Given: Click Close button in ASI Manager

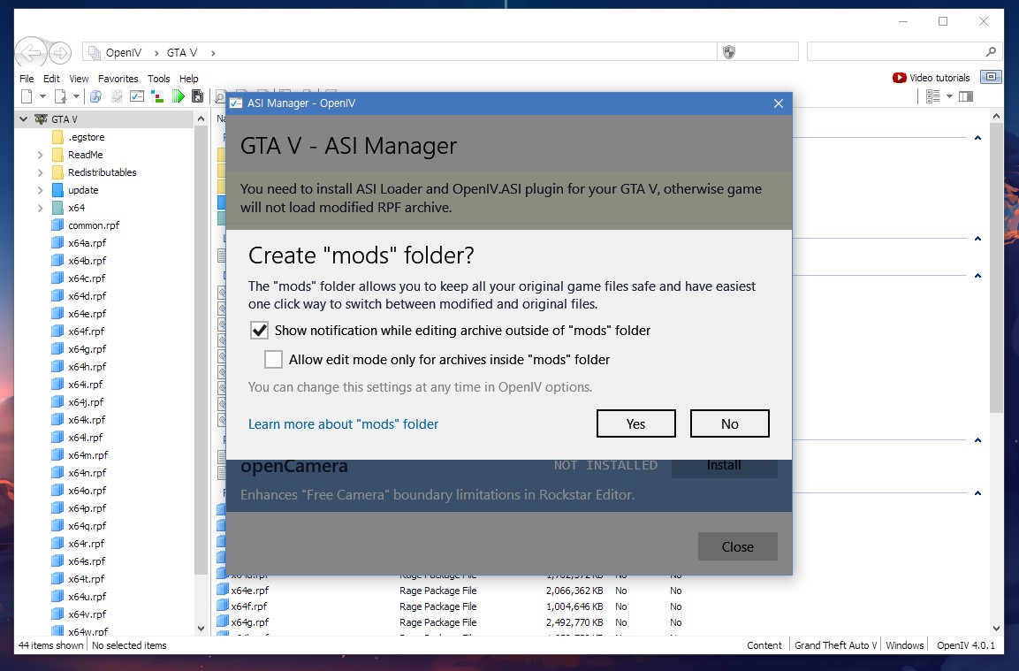Looking at the screenshot, I should pos(738,547).
